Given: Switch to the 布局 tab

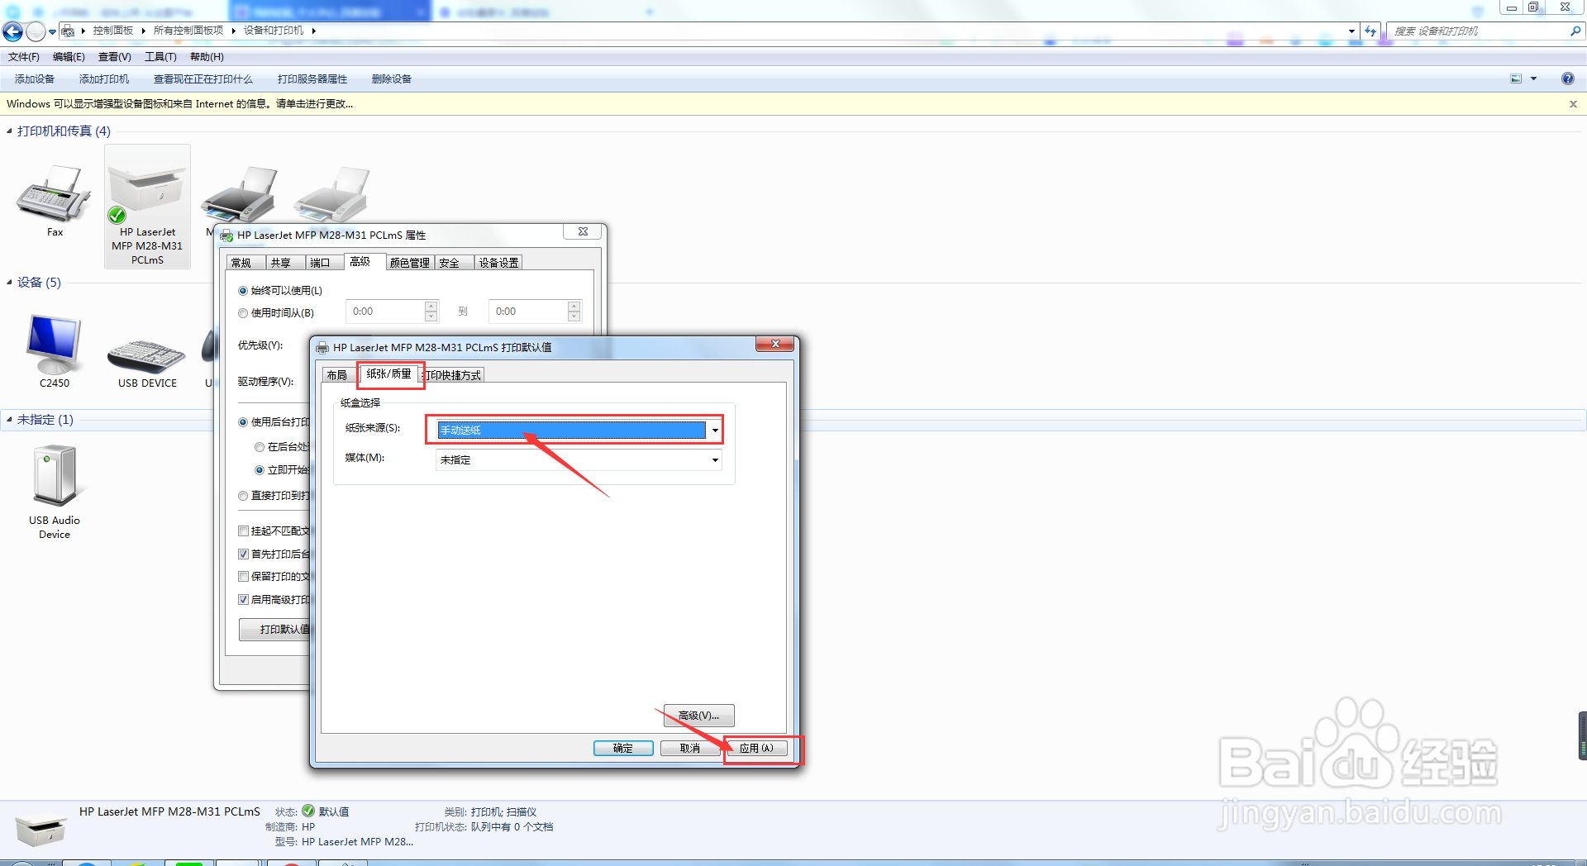Looking at the screenshot, I should click(337, 375).
